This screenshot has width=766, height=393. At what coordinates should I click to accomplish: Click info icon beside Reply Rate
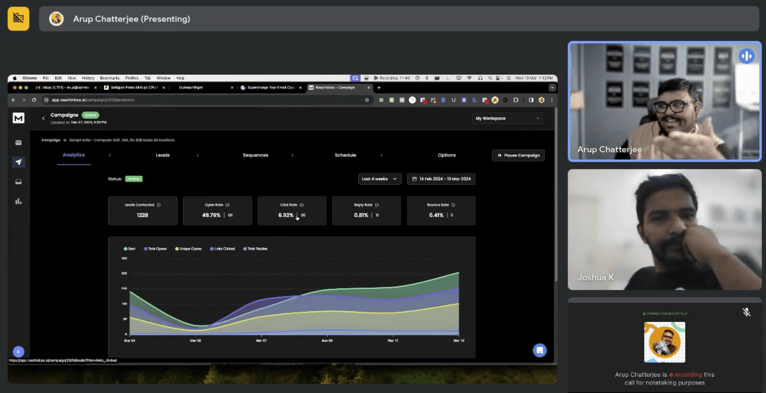click(377, 205)
